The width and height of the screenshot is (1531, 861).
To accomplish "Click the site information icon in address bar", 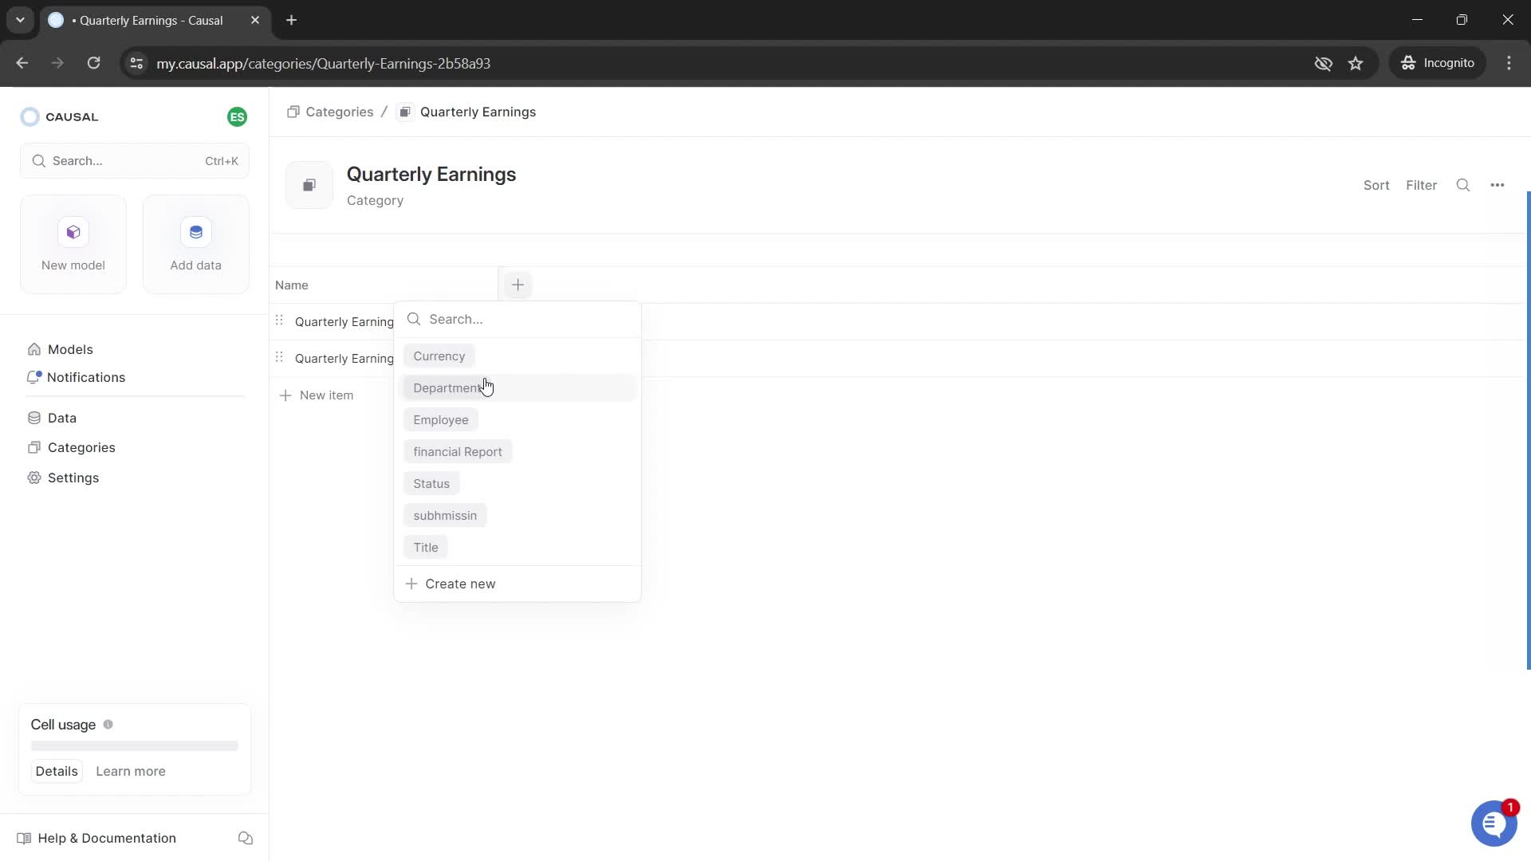I will point(137,63).
